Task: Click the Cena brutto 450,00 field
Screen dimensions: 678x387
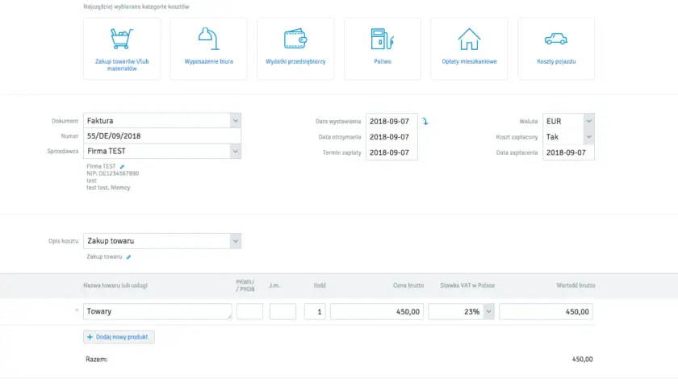Action: [378, 311]
